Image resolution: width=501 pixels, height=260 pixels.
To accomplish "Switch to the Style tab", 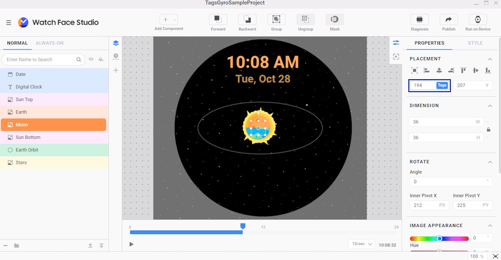I will point(475,43).
